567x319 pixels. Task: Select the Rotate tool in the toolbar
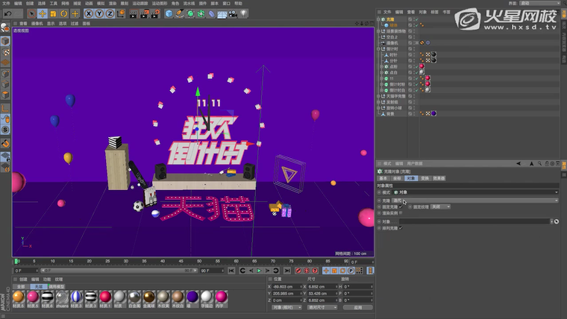click(65, 13)
